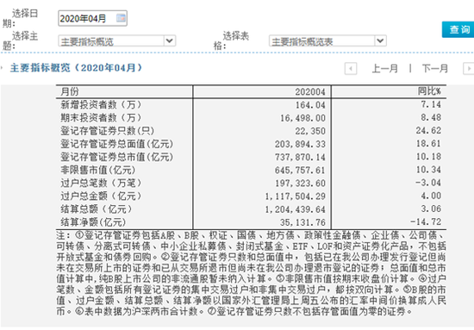Click the 非限售市值(亿元) row label
The width and height of the screenshot is (474, 330).
97,170
